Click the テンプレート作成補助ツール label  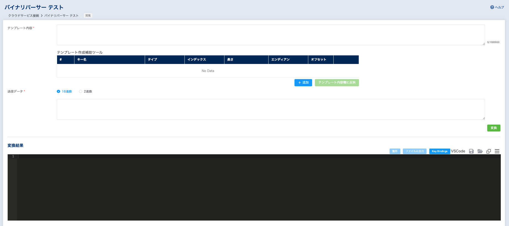point(80,52)
